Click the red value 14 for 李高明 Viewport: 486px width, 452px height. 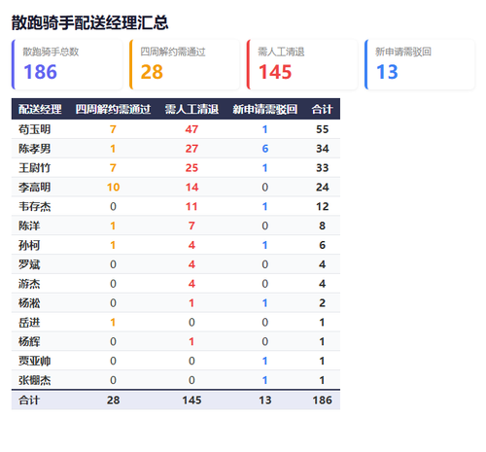pyautogui.click(x=191, y=188)
